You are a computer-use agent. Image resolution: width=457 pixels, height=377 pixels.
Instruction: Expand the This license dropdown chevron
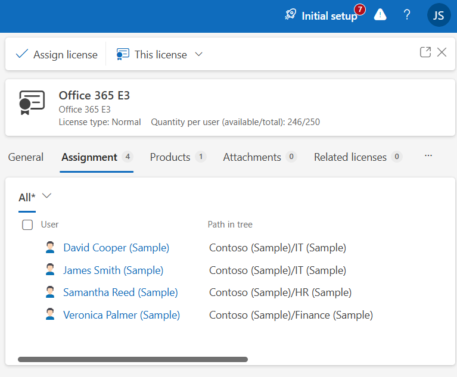[x=199, y=54]
